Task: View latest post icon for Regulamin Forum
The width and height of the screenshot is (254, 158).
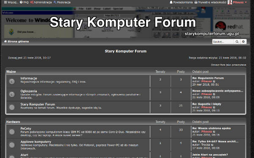Action: [214, 81]
